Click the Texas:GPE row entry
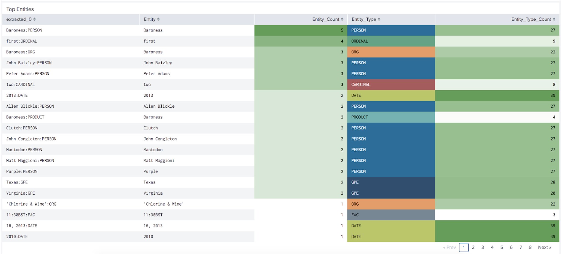Viewport: 561px width, 254px height. (x=17, y=182)
